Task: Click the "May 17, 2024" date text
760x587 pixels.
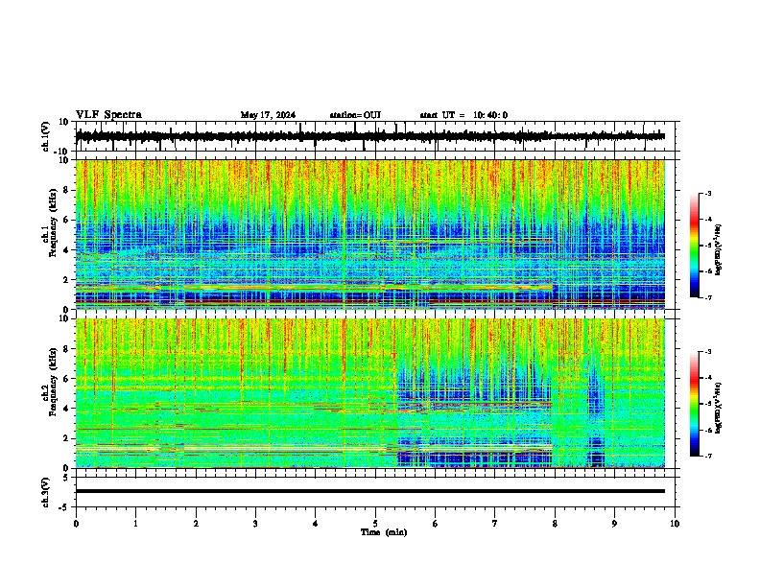Action: click(x=268, y=115)
